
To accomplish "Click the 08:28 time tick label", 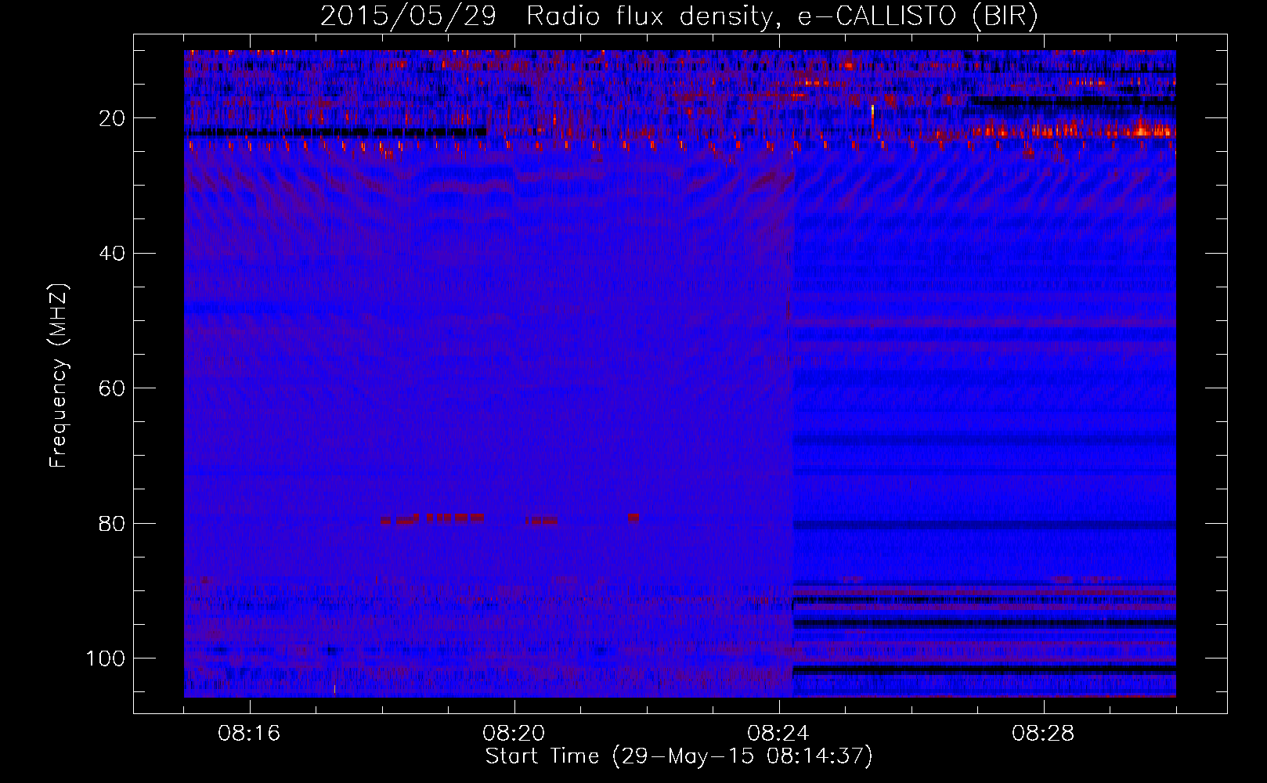I will click(x=1043, y=734).
